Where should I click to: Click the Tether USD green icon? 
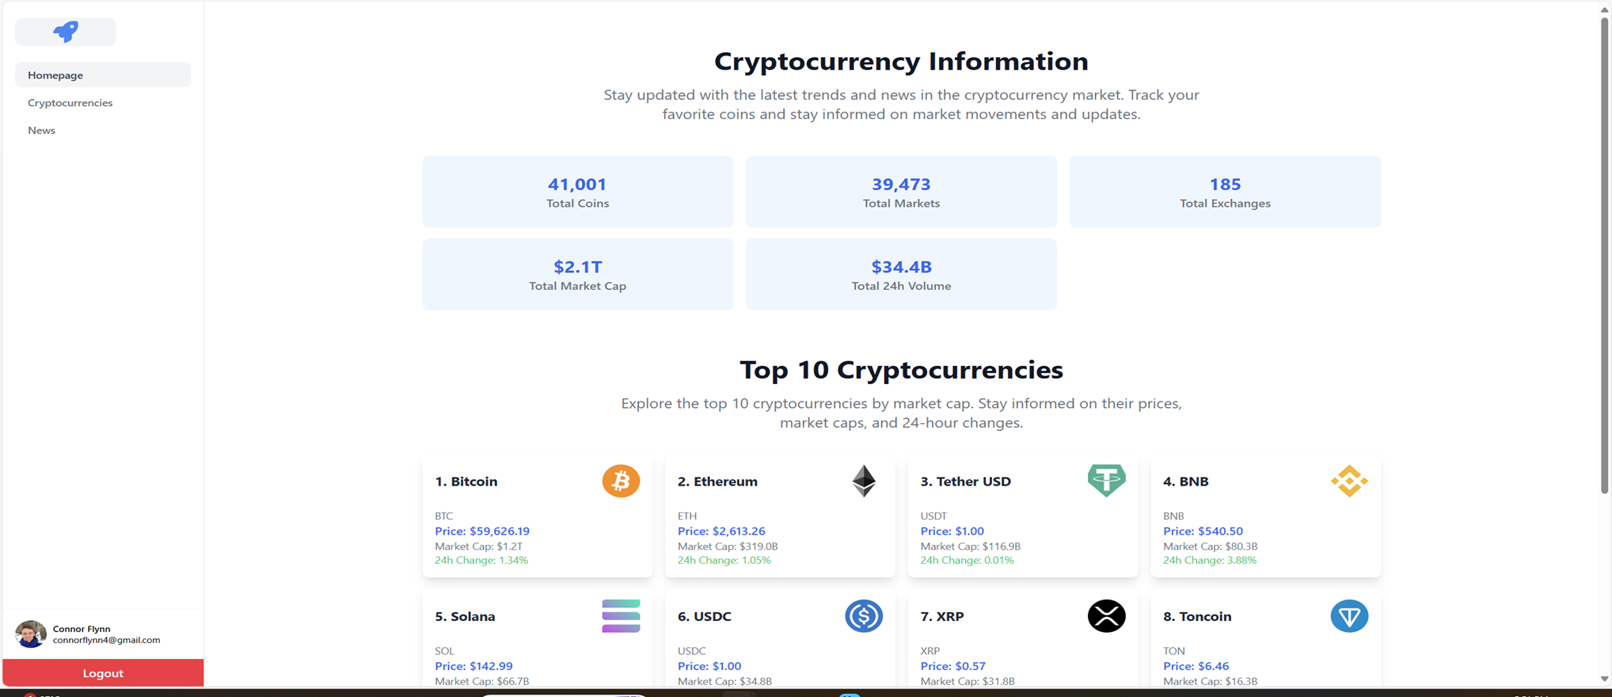click(x=1106, y=480)
